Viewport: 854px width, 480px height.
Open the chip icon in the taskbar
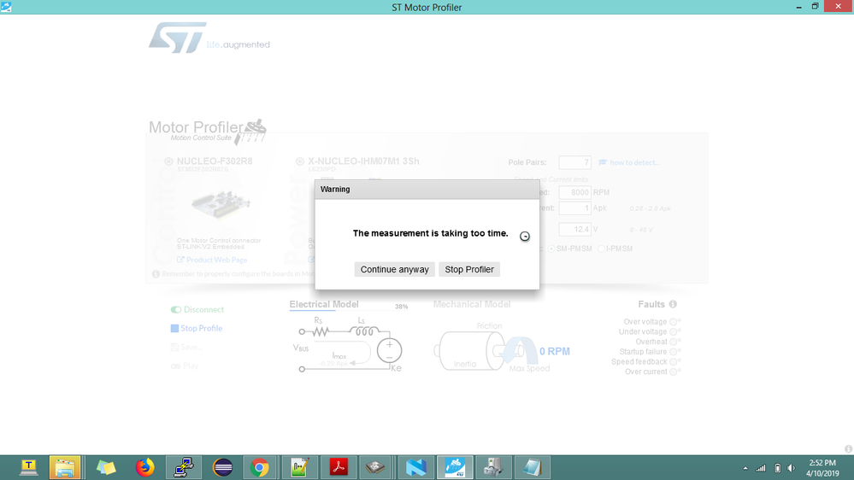(x=375, y=467)
